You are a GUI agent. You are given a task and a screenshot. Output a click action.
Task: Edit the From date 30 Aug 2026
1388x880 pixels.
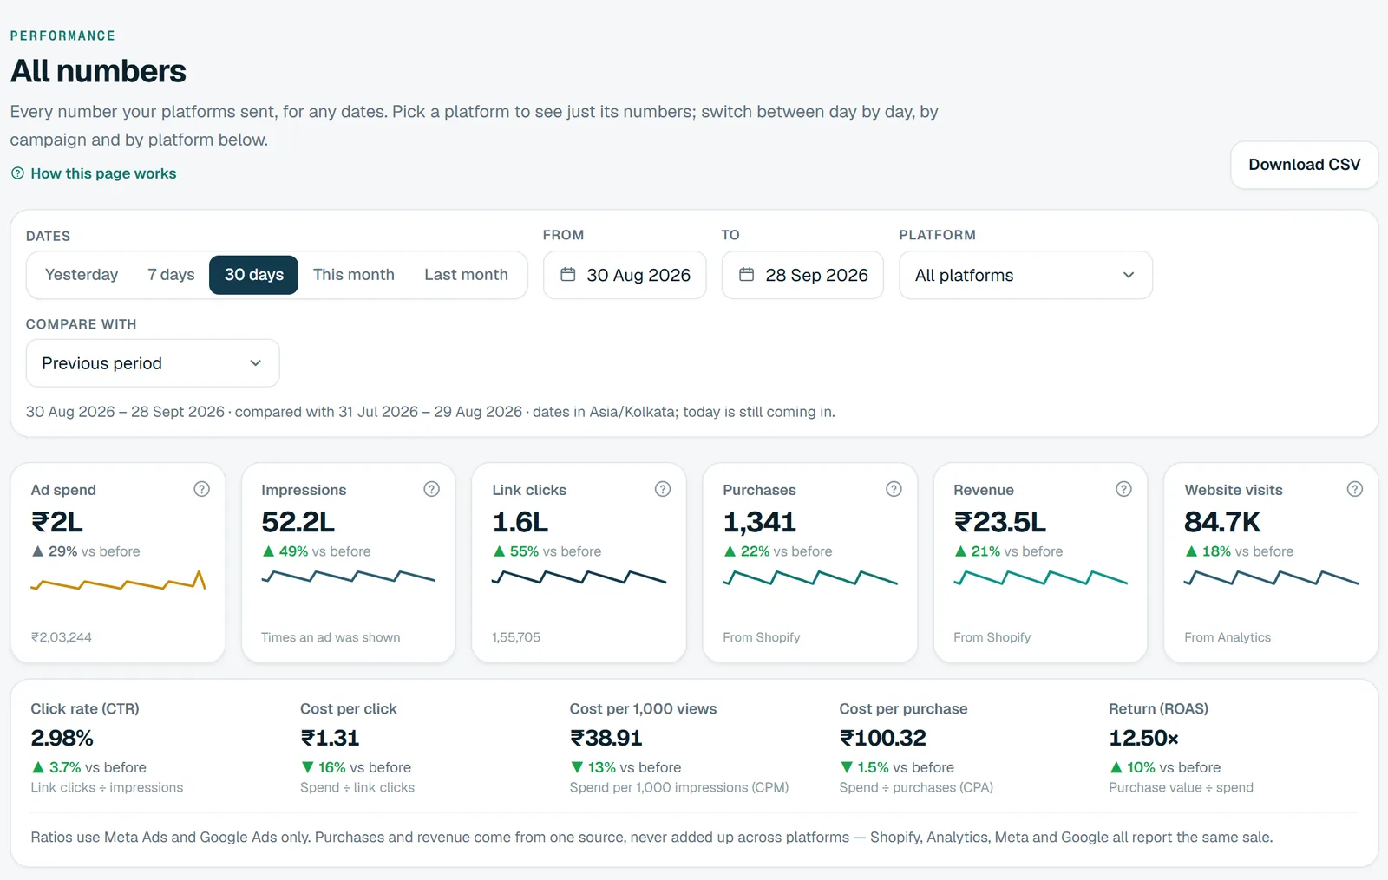tap(625, 275)
